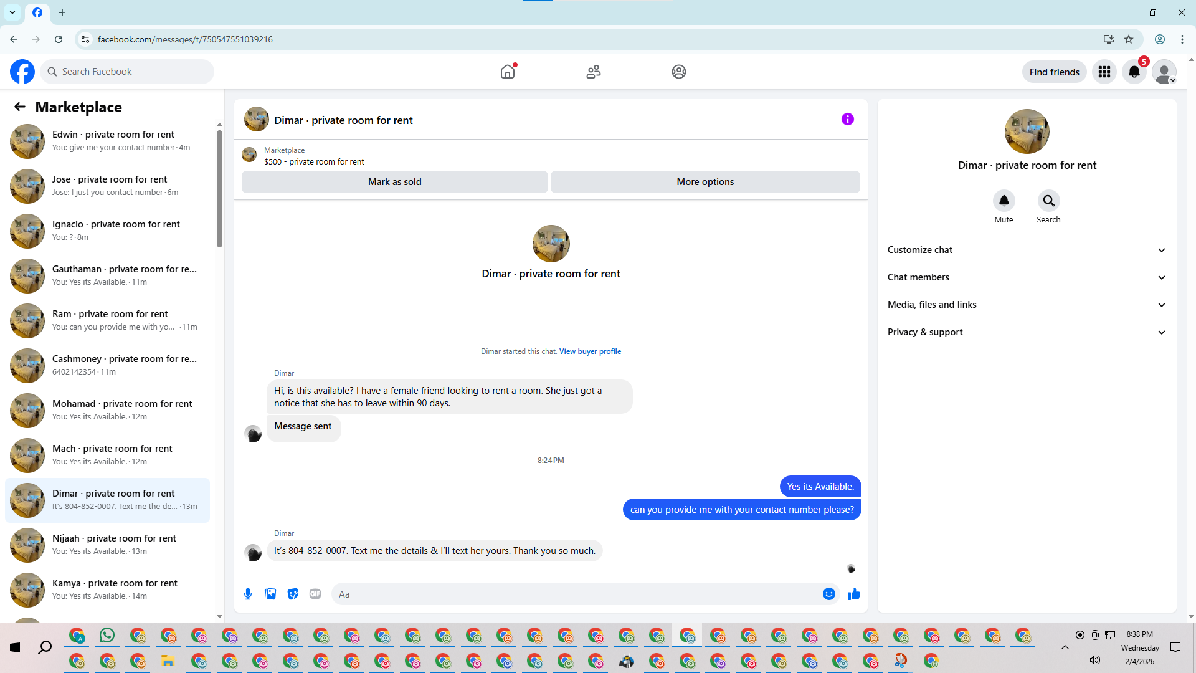The image size is (1196, 673).
Task: Expand the Customize chat section
Action: (x=1026, y=250)
